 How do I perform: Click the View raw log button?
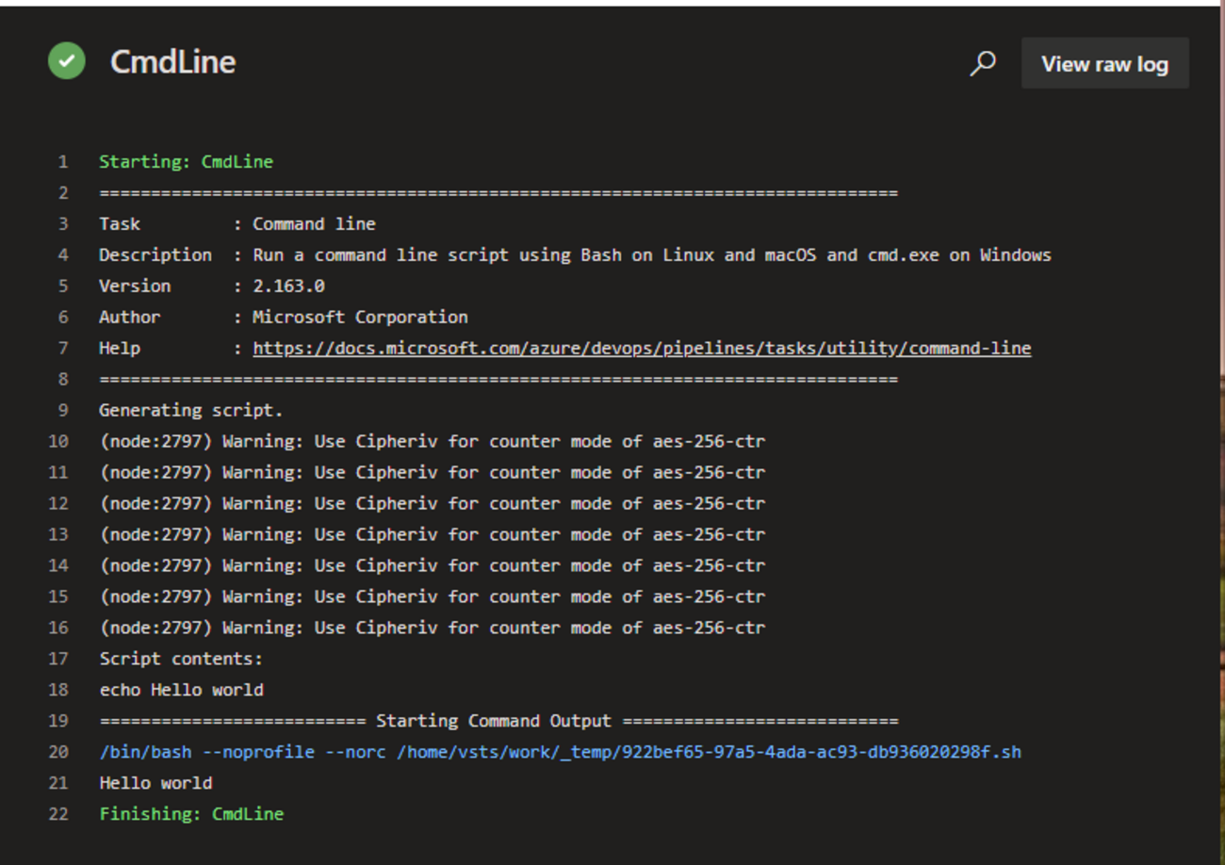[1104, 64]
